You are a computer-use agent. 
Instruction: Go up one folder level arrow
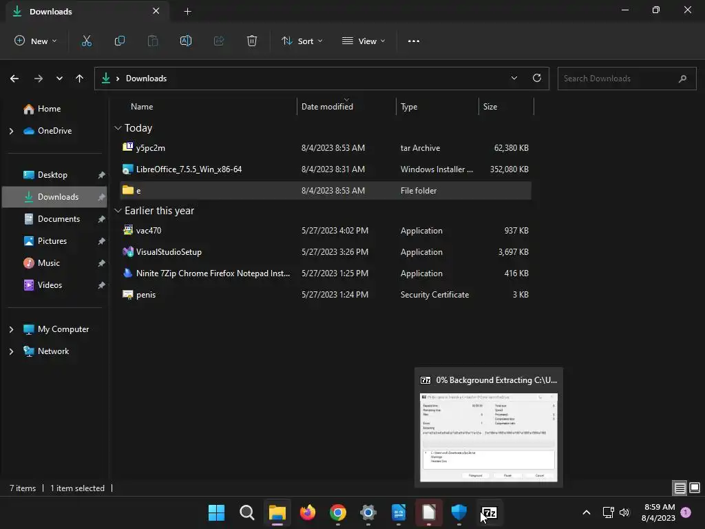click(80, 79)
